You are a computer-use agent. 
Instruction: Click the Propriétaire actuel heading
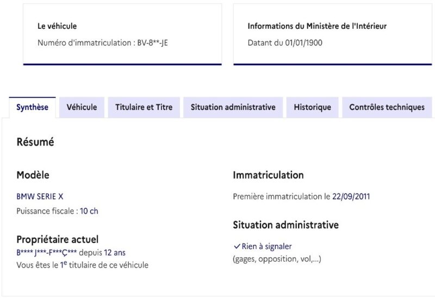58,239
